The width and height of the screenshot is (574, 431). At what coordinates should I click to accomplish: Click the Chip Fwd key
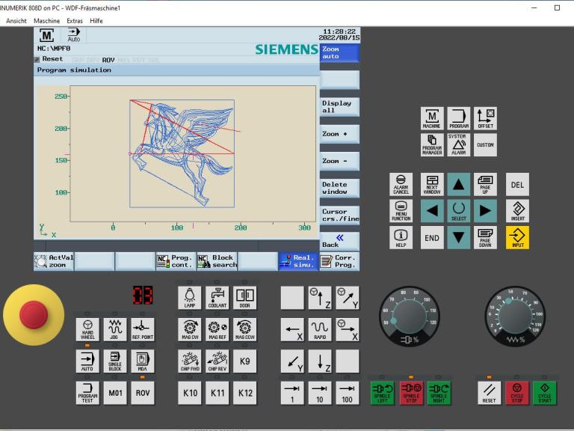(190, 361)
